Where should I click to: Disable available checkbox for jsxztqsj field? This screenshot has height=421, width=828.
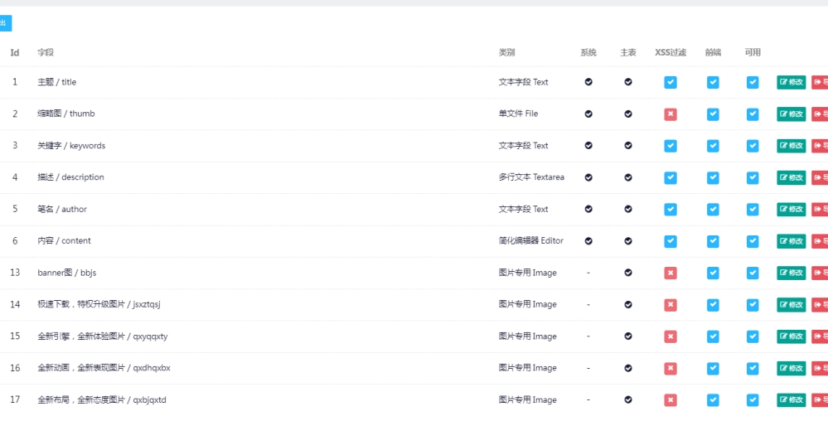(x=753, y=305)
